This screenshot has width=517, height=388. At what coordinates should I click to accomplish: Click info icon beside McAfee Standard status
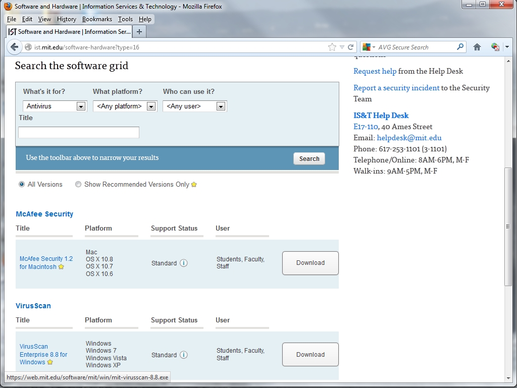(184, 263)
